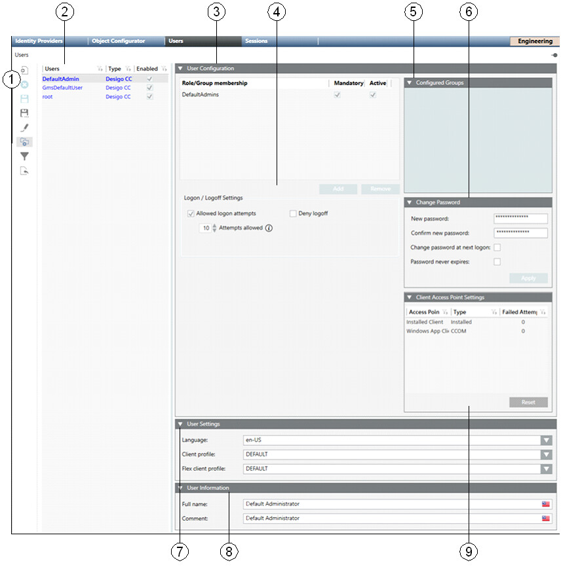Click the Delete icon in left toolbar
The image size is (561, 567).
24,84
